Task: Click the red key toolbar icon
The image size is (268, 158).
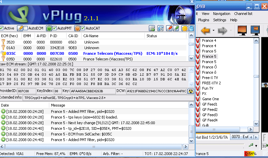Action: [169, 28]
